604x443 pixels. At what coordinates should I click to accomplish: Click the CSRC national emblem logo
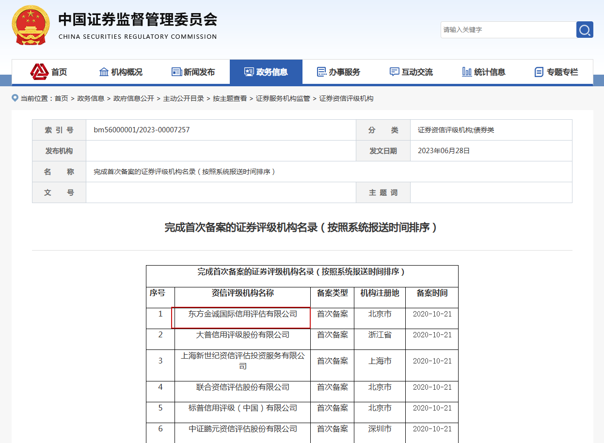pos(31,25)
